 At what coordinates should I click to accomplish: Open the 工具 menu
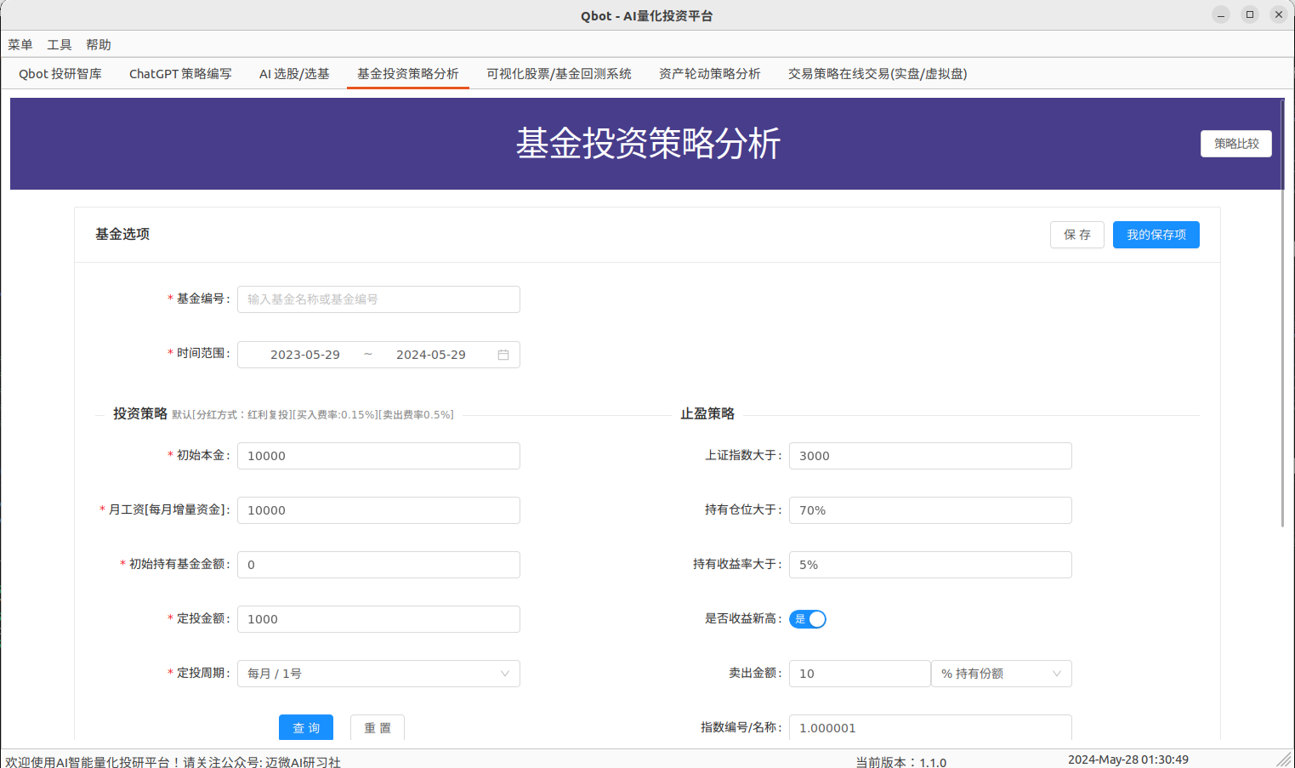click(x=58, y=44)
